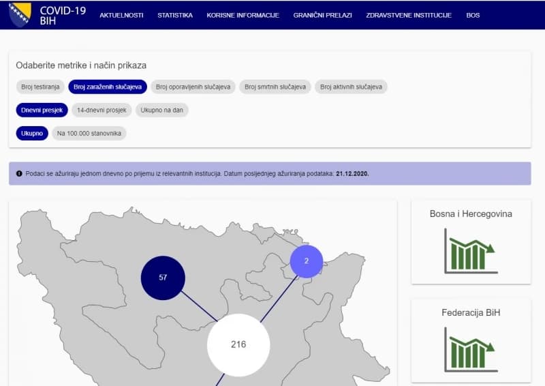This screenshot has height=386, width=545.
Task: Select the Broj testiranja metric chip
Action: (40, 87)
